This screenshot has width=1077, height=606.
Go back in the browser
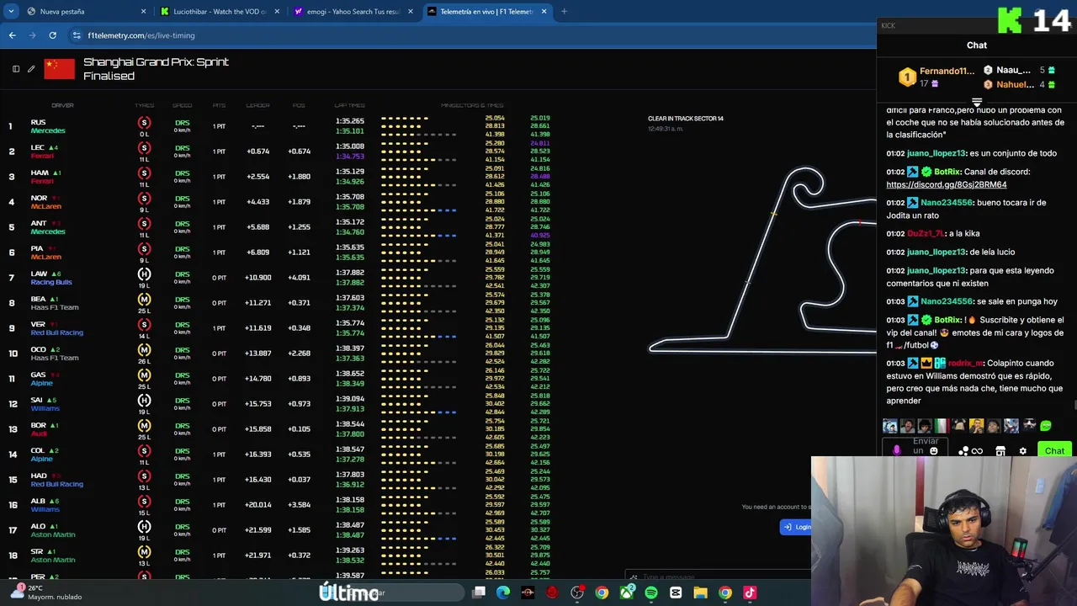pos(12,35)
